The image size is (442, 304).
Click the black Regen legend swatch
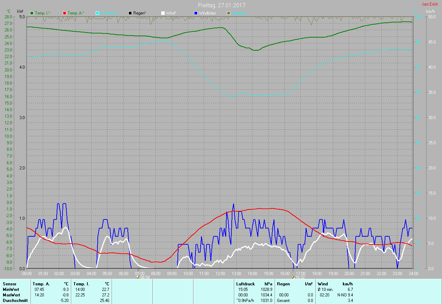tap(130, 13)
